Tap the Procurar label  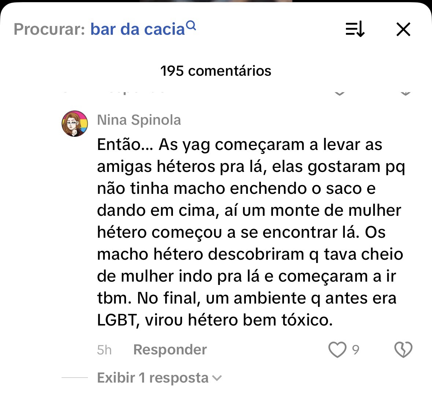[x=49, y=29]
